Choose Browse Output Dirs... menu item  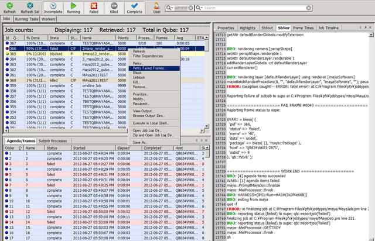click(x=154, y=116)
